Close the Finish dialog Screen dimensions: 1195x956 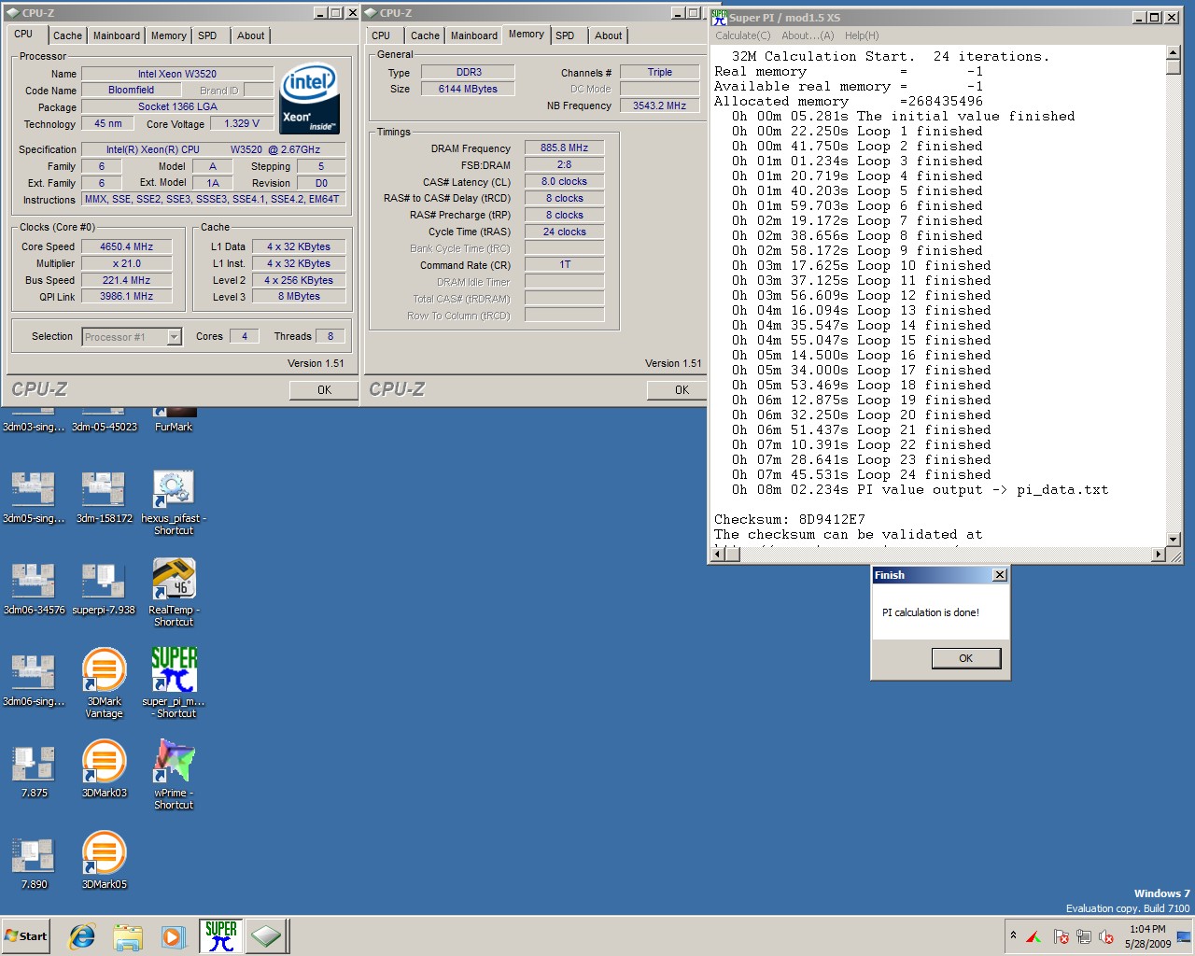click(x=1000, y=575)
